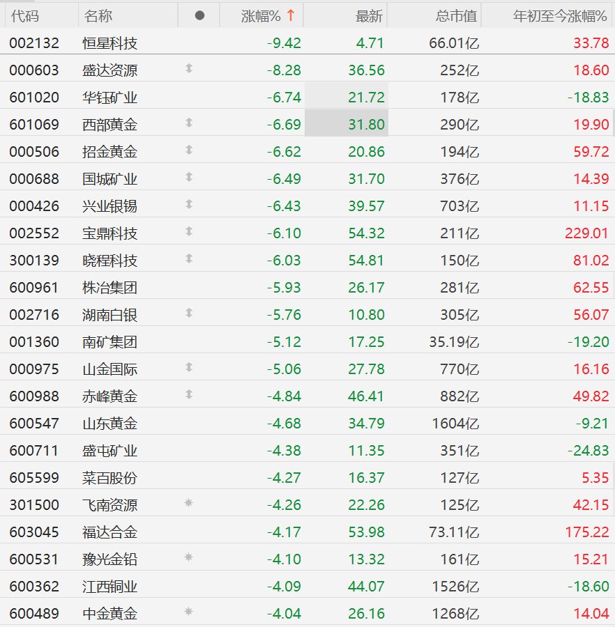The height and width of the screenshot is (627, 615).
Task: Click the ascending sort arrow beside 涨幅%
Action: point(291,15)
